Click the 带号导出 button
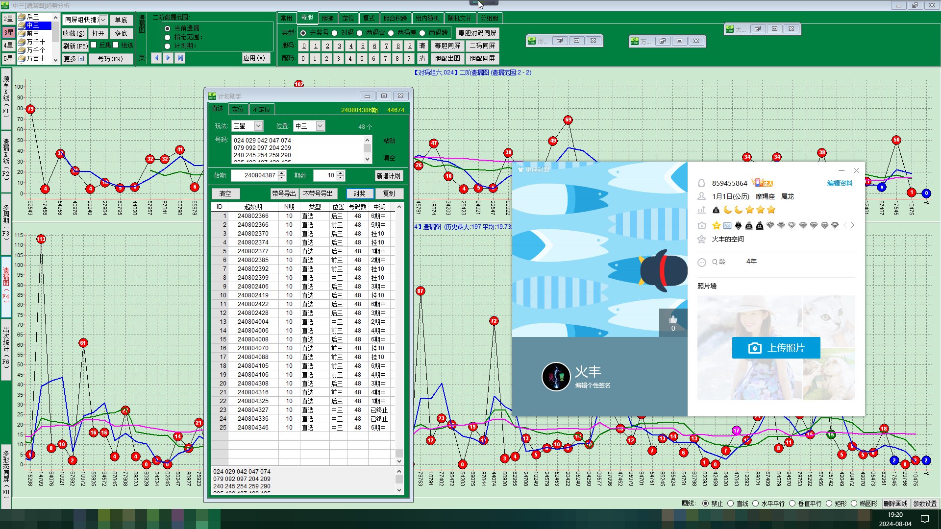The image size is (941, 529). pyautogui.click(x=284, y=193)
